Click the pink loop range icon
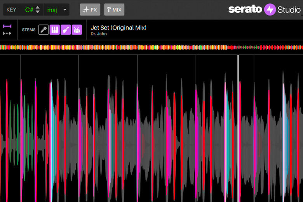 (x=7, y=26)
